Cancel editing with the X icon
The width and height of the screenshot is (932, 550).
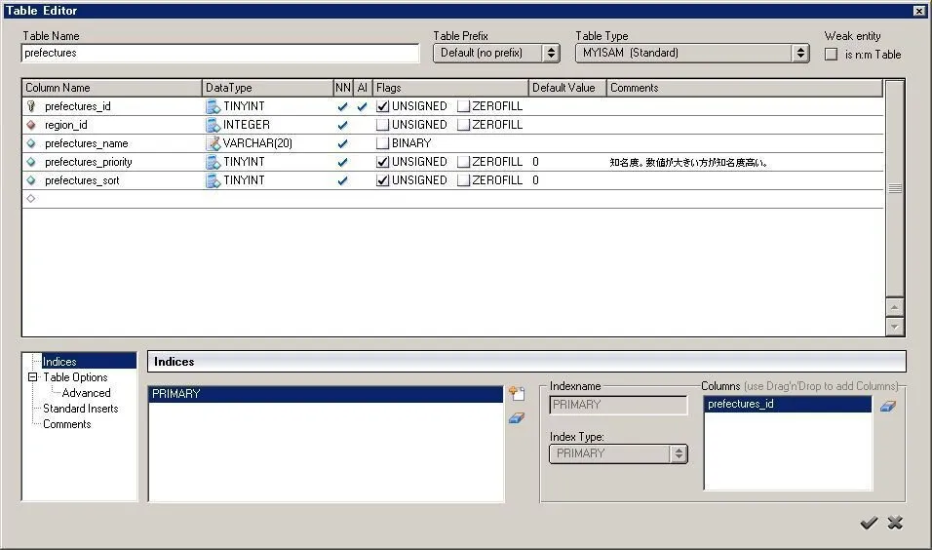click(x=895, y=524)
